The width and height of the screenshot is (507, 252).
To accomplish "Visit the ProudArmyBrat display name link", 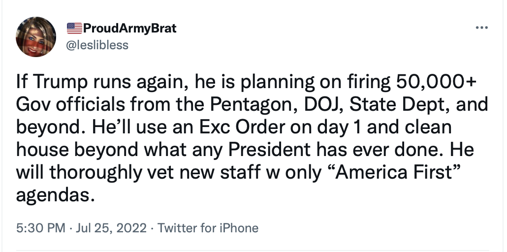I will 129,29.
